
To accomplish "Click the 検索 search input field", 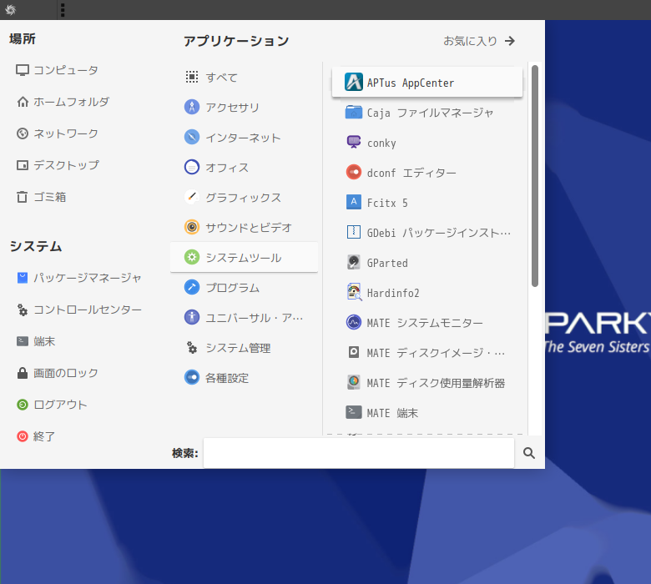I will coord(359,453).
